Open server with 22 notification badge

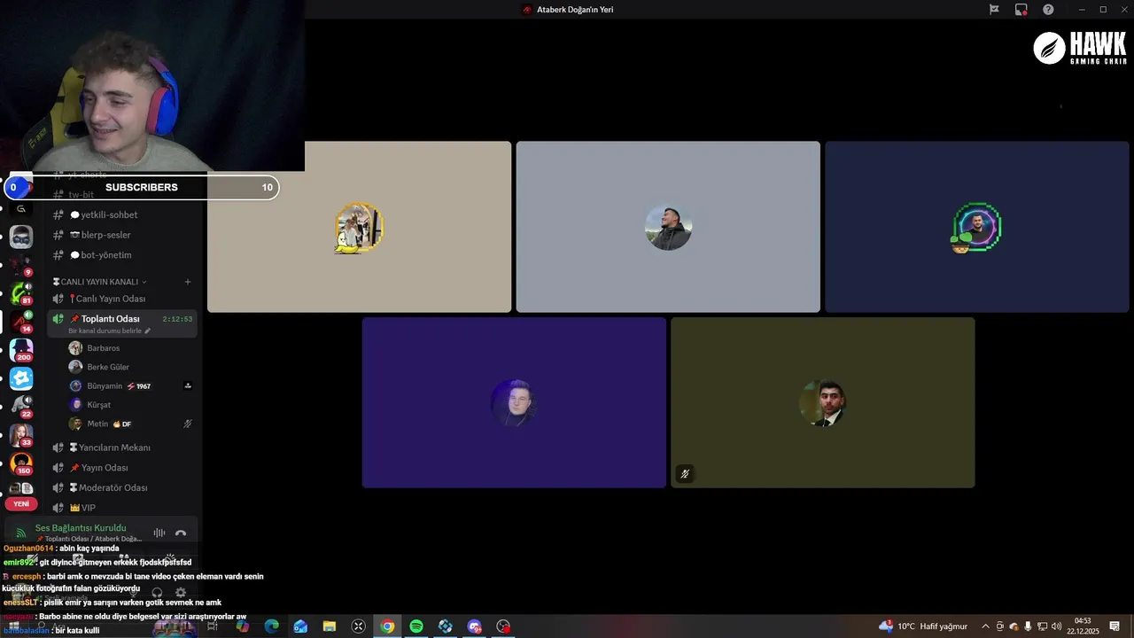click(21, 407)
